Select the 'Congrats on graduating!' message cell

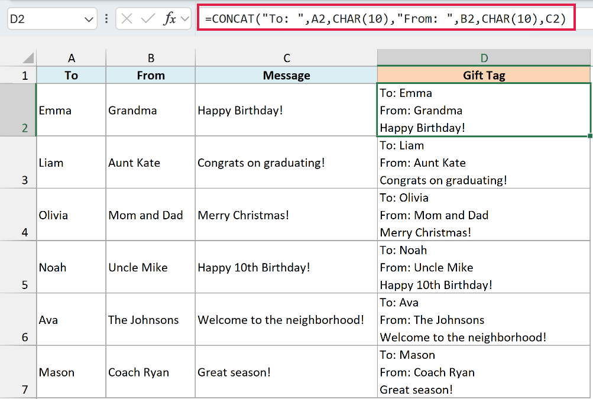286,162
